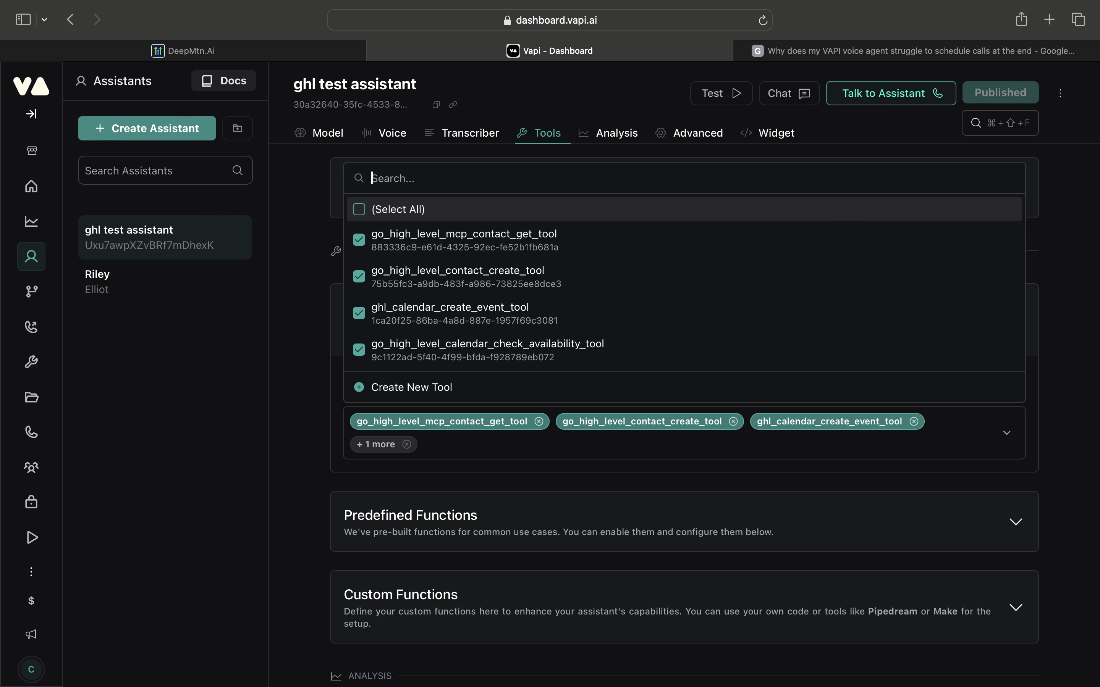
Task: Click the folder files sidebar icon
Action: (31, 397)
